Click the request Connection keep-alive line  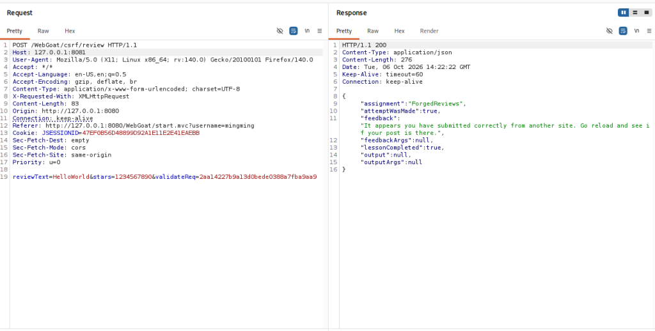point(52,118)
